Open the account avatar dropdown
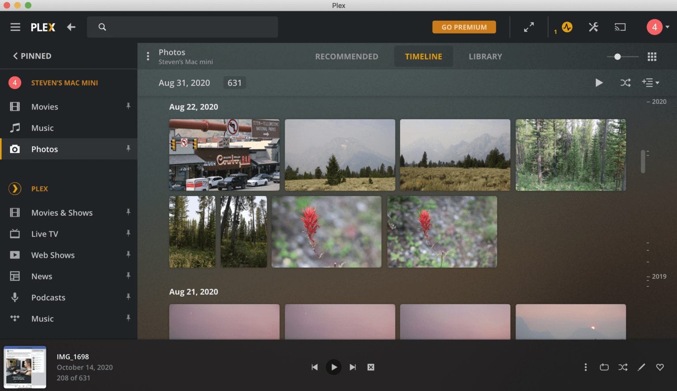Screen dimensions: 677x391 pos(654,27)
